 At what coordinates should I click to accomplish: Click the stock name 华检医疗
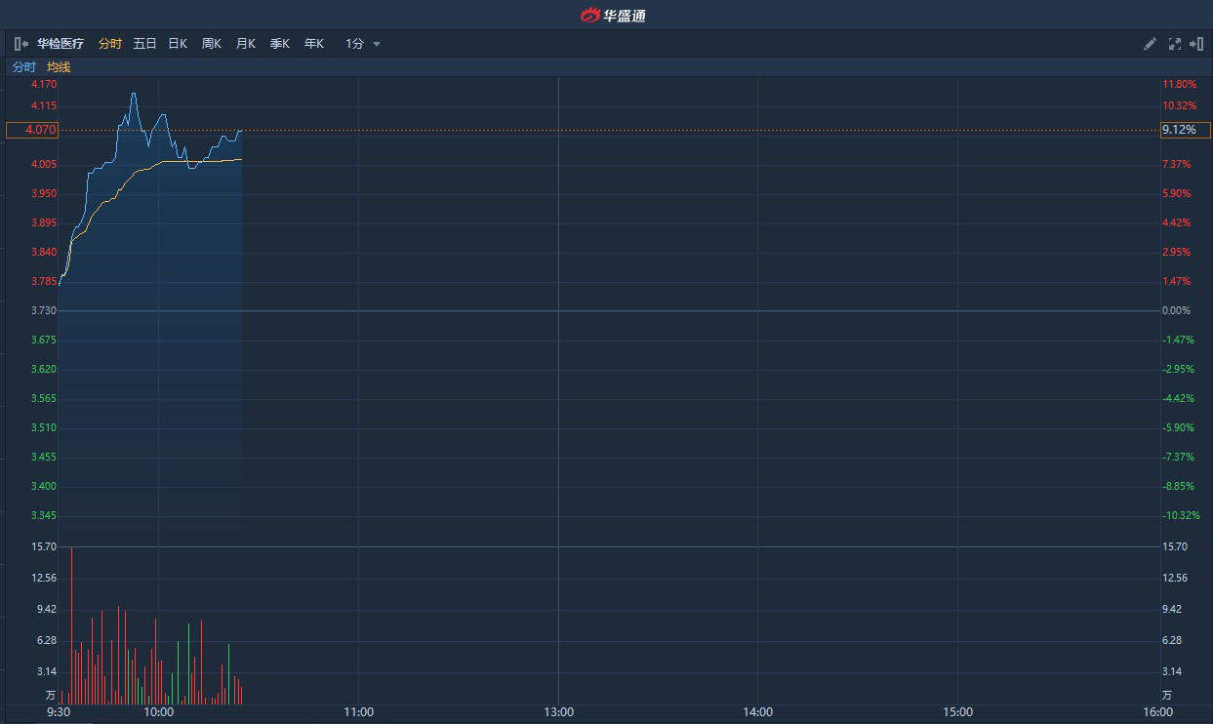click(x=61, y=43)
